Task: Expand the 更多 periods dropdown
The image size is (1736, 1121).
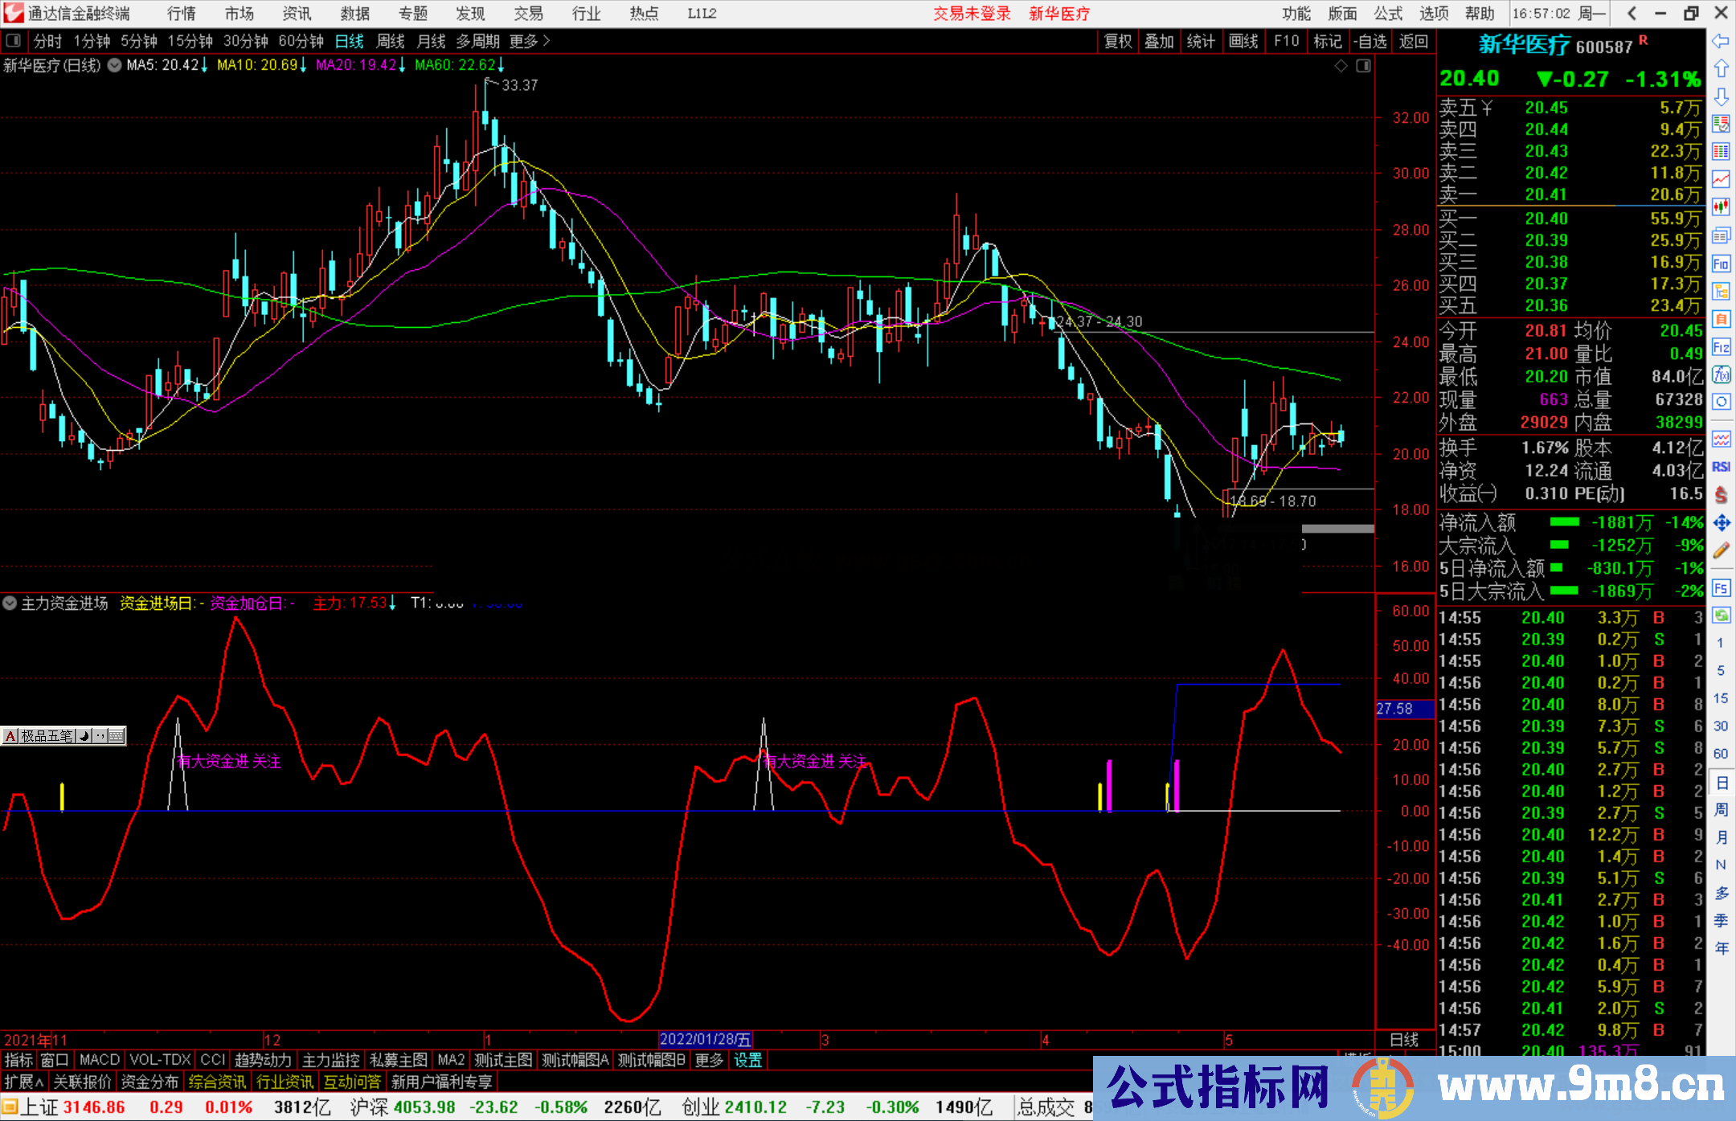Action: pos(530,41)
